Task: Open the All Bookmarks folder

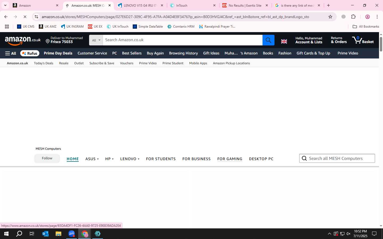Action: [x=366, y=27]
